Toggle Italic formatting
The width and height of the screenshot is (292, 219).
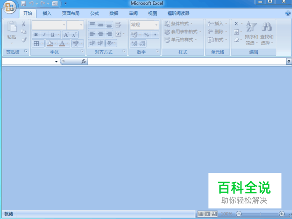coord(44,35)
